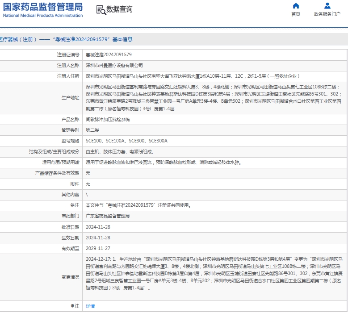Click the 政务服务门户 text link
348x313 pixels.
327,14
